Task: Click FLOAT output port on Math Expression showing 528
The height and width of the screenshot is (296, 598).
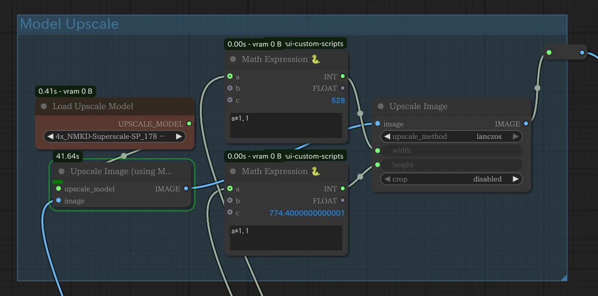Action: [342, 88]
